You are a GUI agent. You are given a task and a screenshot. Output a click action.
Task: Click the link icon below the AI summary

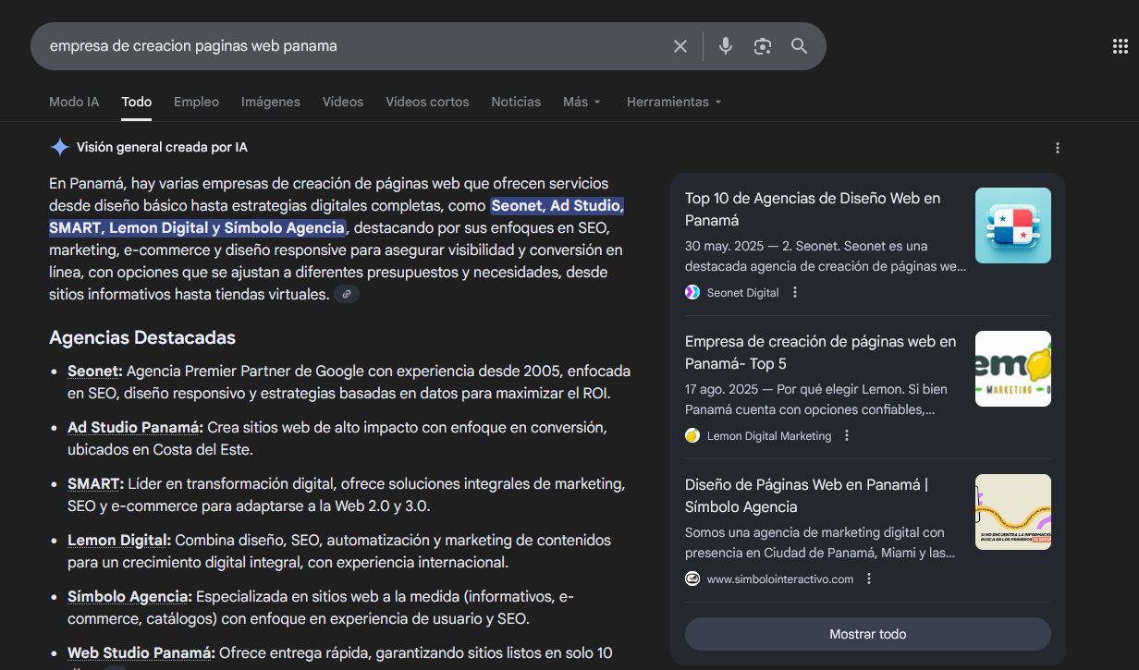[x=347, y=292]
